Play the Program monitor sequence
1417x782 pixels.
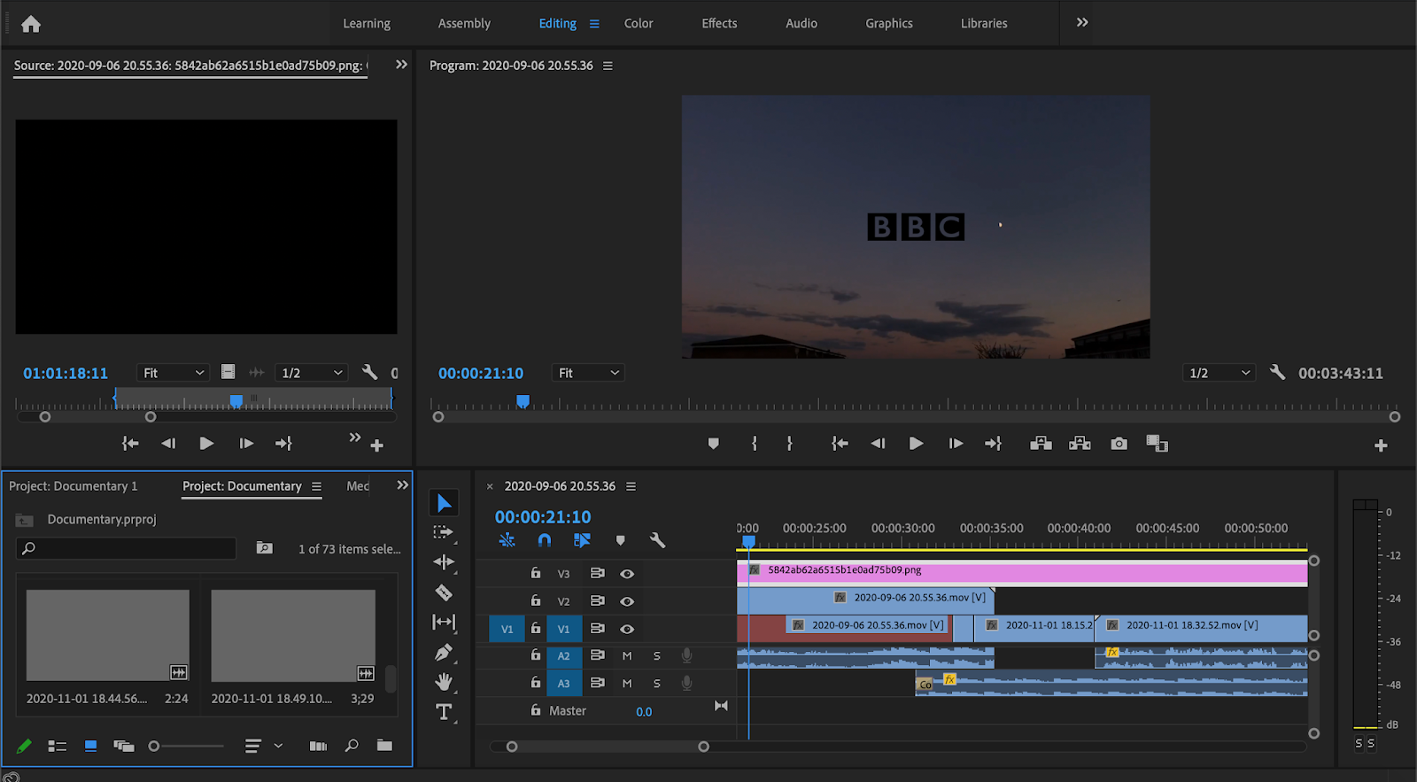(x=916, y=444)
